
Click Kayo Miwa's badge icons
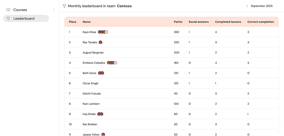[103, 32]
